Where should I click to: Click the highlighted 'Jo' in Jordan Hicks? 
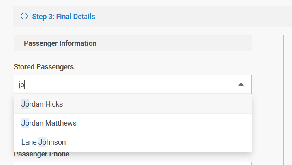25,104
